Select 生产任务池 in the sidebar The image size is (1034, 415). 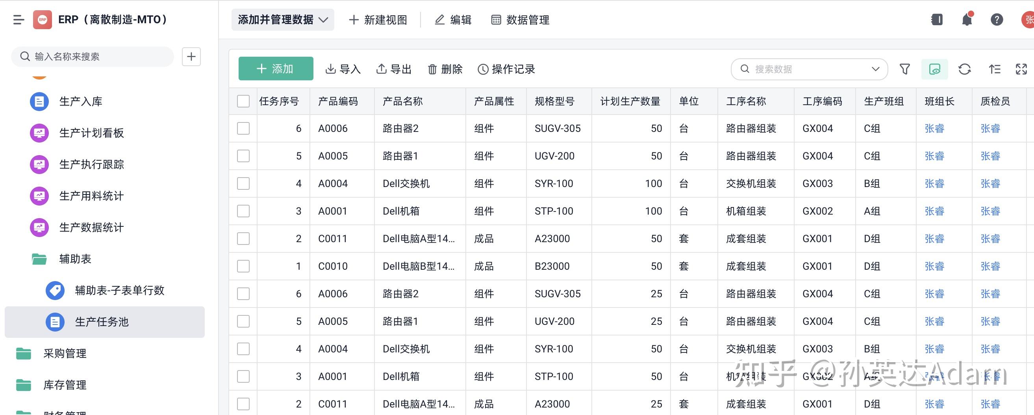(x=105, y=322)
